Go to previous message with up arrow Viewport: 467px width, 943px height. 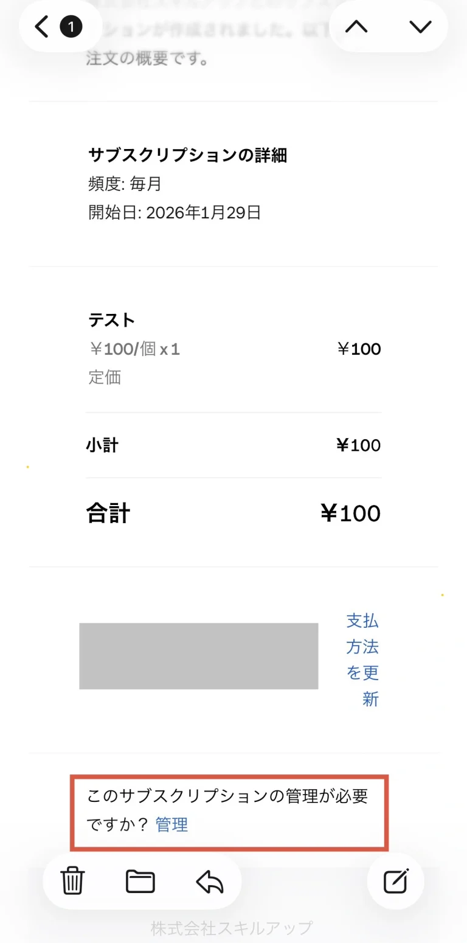[356, 26]
